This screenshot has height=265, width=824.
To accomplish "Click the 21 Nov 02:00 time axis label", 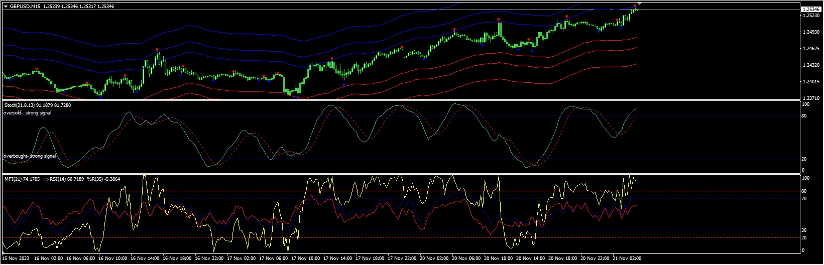I will click(x=628, y=258).
